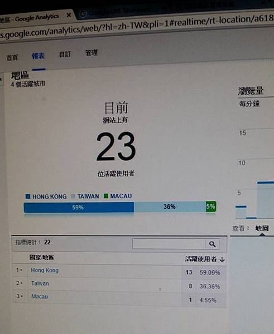Viewport: 274px width, 334px height.
Task: Open the 首頁 navigation tab
Action: point(12,57)
